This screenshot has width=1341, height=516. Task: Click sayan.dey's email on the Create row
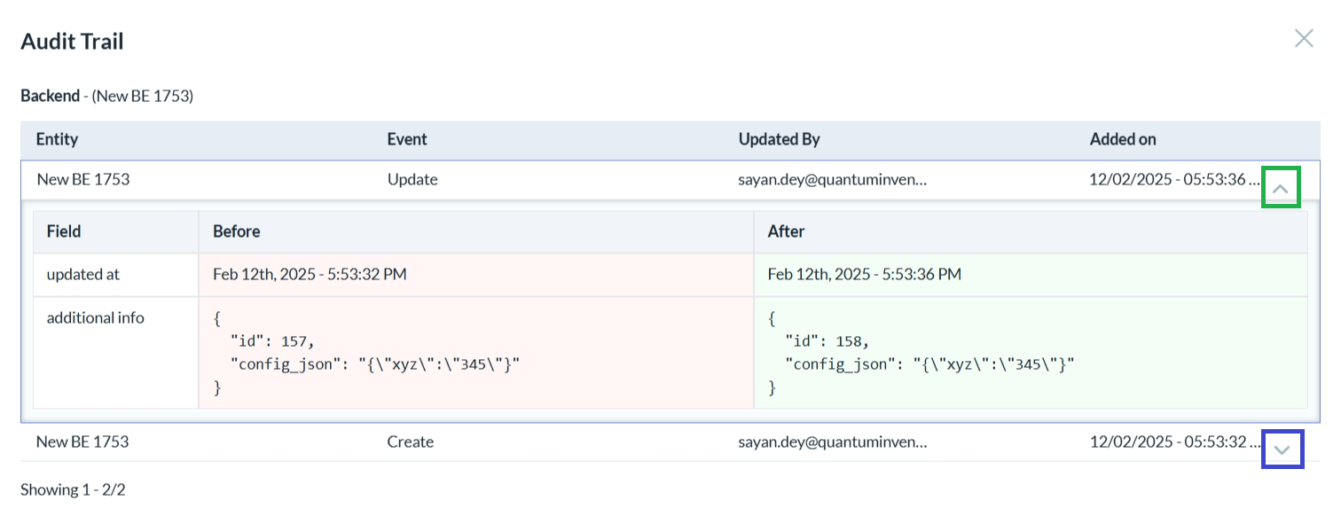pos(834,442)
